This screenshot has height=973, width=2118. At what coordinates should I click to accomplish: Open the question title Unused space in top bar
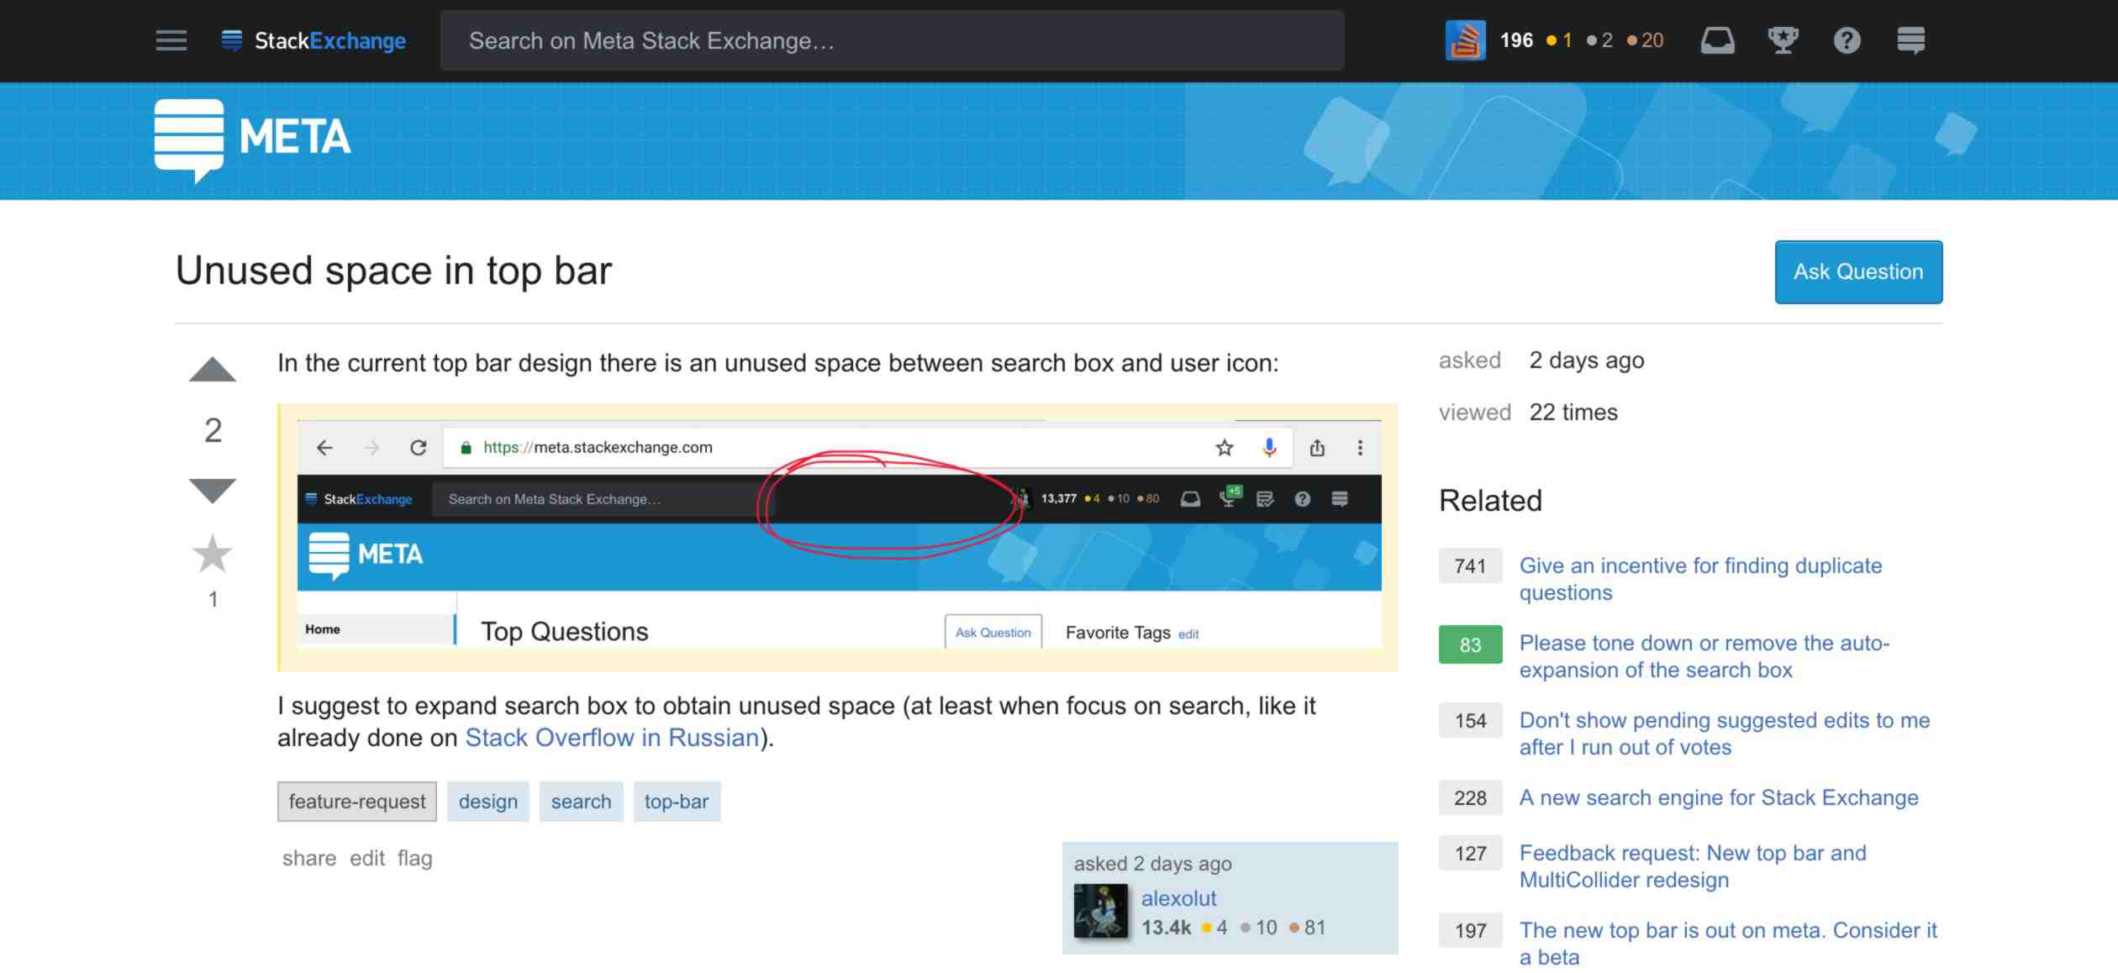pyautogui.click(x=393, y=271)
